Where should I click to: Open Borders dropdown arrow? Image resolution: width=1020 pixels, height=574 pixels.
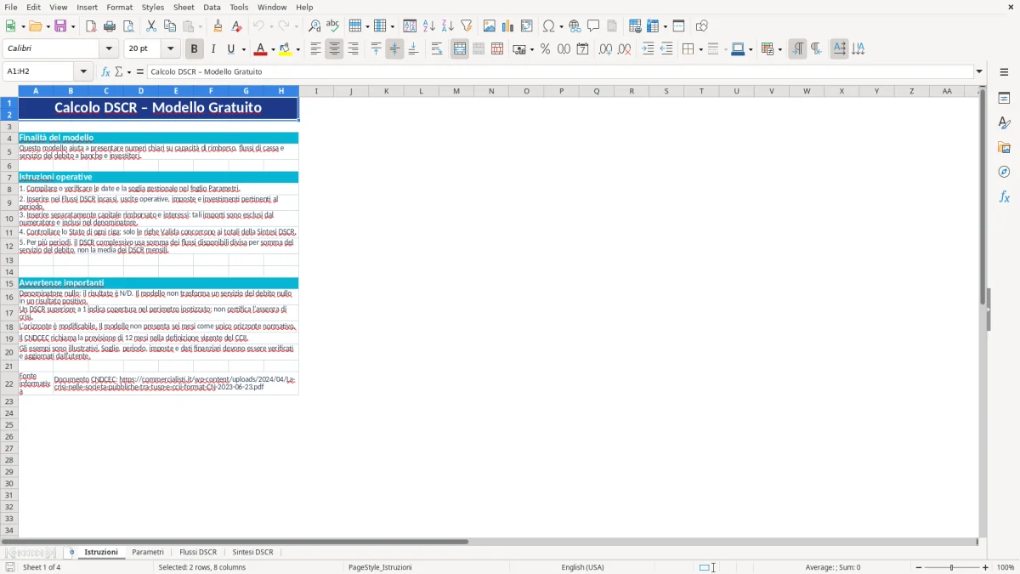coord(700,49)
